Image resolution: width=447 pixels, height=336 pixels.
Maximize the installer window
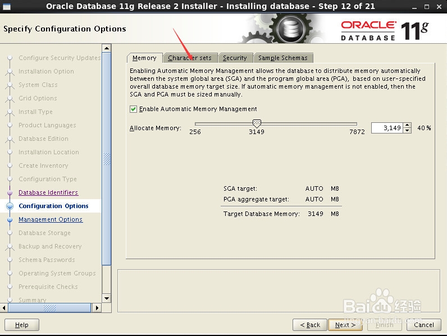point(427,7)
